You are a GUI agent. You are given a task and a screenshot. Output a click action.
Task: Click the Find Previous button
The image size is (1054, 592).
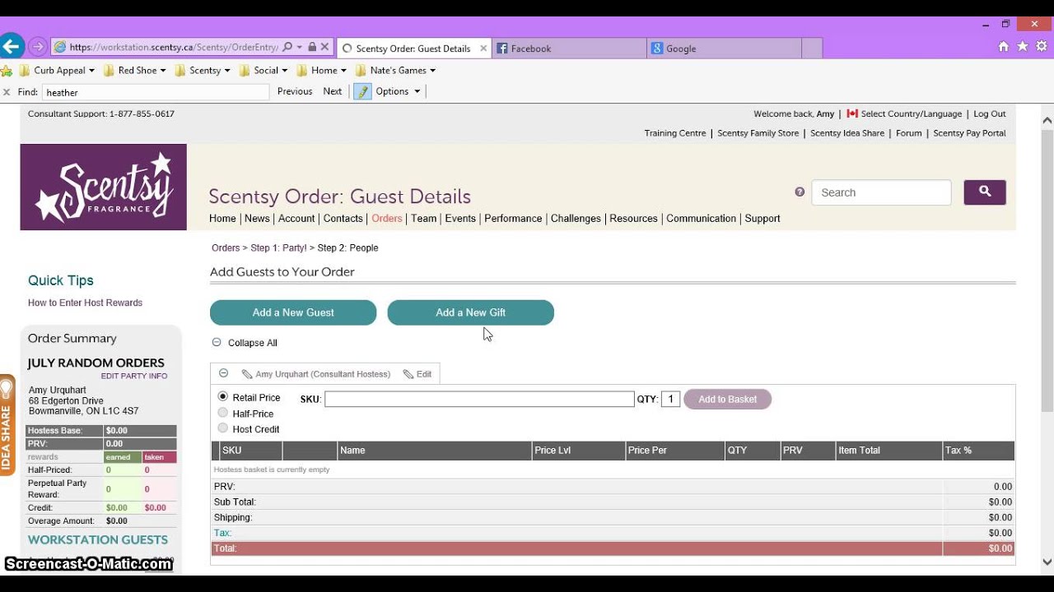[x=295, y=91]
